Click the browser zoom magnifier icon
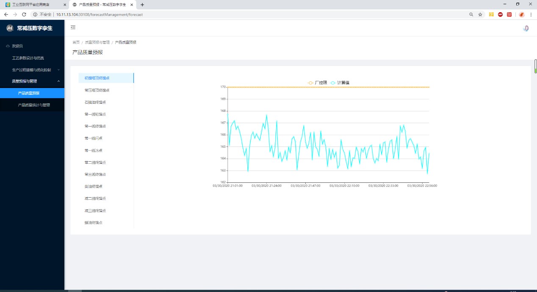537x292 pixels. [x=471, y=14]
